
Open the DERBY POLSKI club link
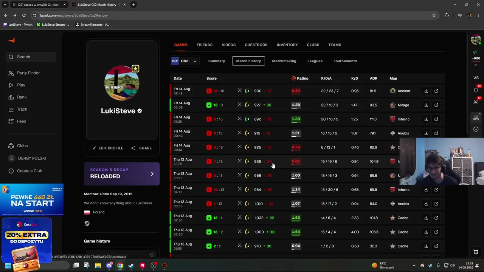pos(28,158)
